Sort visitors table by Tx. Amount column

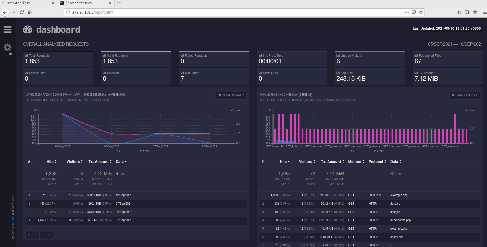pos(100,162)
